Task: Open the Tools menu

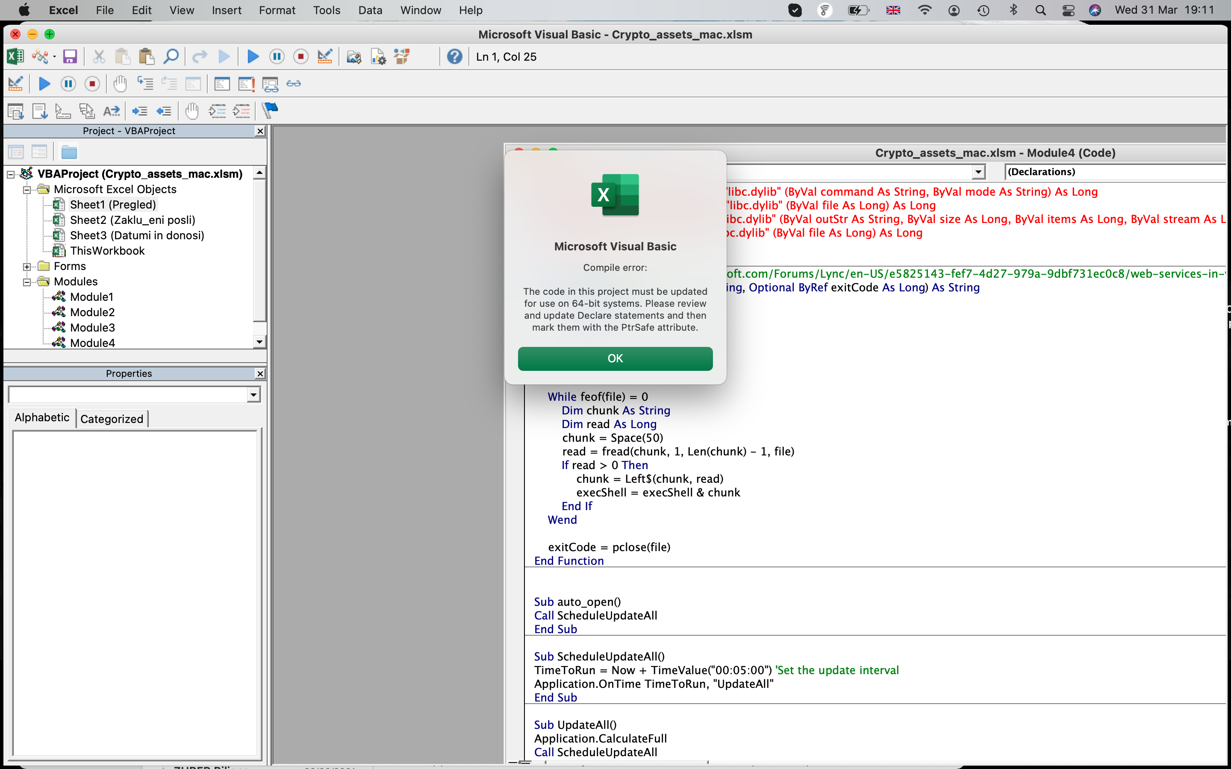Action: click(326, 10)
